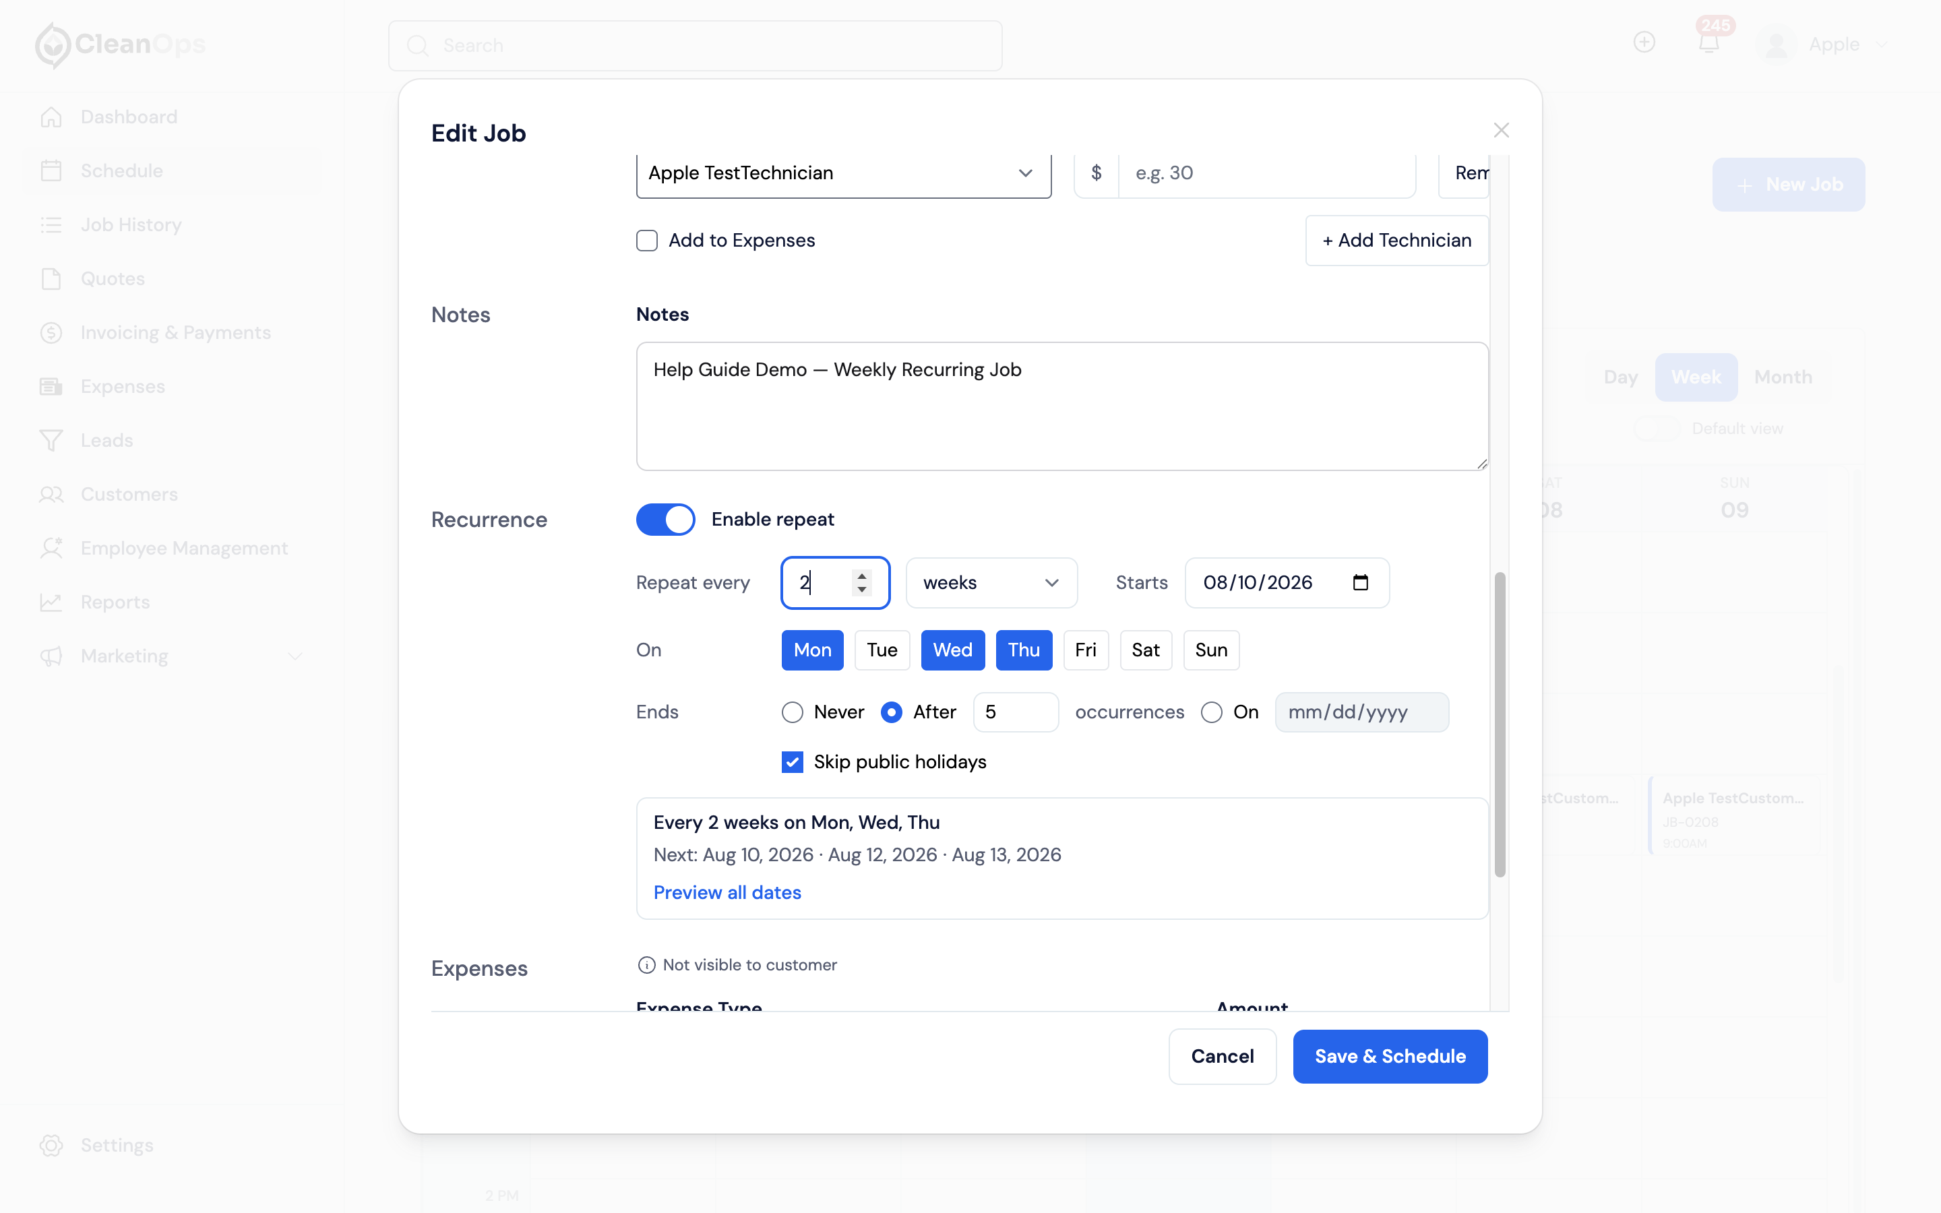Click the CleanOps logo icon

53,45
